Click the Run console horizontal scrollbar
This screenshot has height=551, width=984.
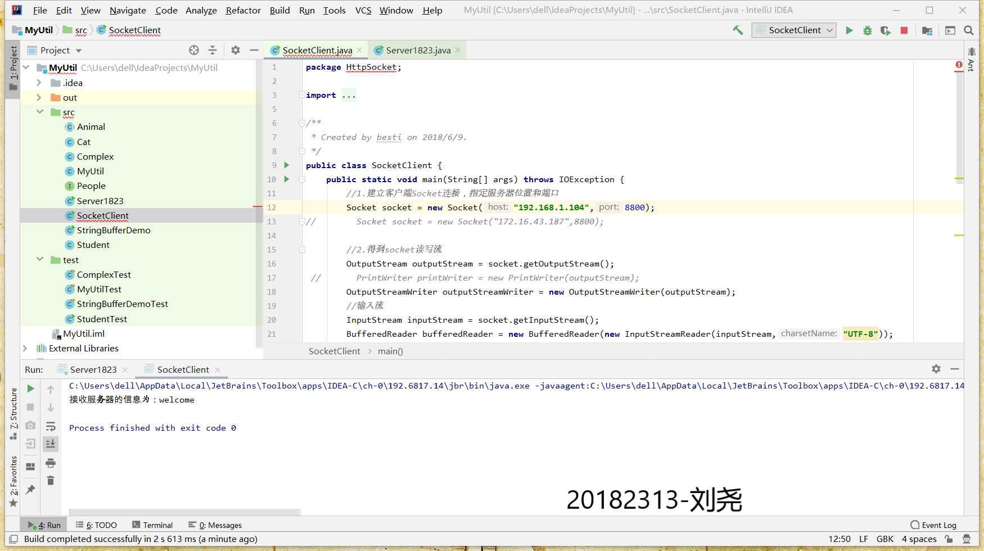point(184,512)
